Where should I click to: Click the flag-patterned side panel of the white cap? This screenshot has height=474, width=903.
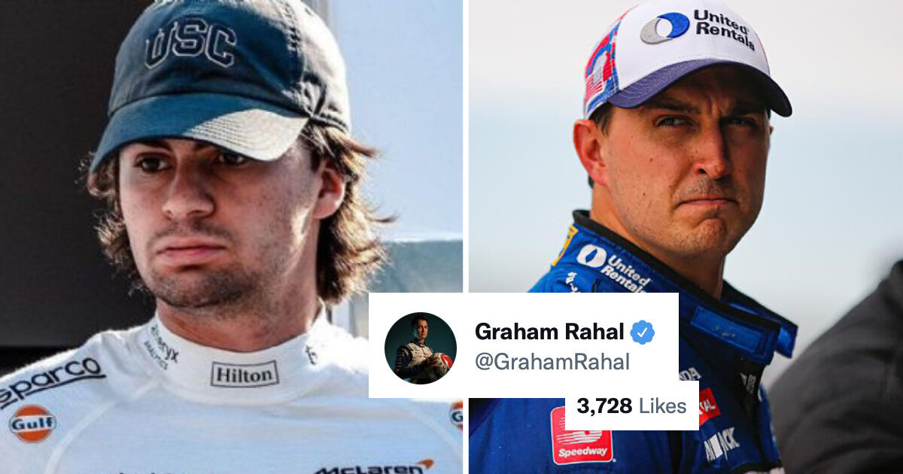click(602, 68)
